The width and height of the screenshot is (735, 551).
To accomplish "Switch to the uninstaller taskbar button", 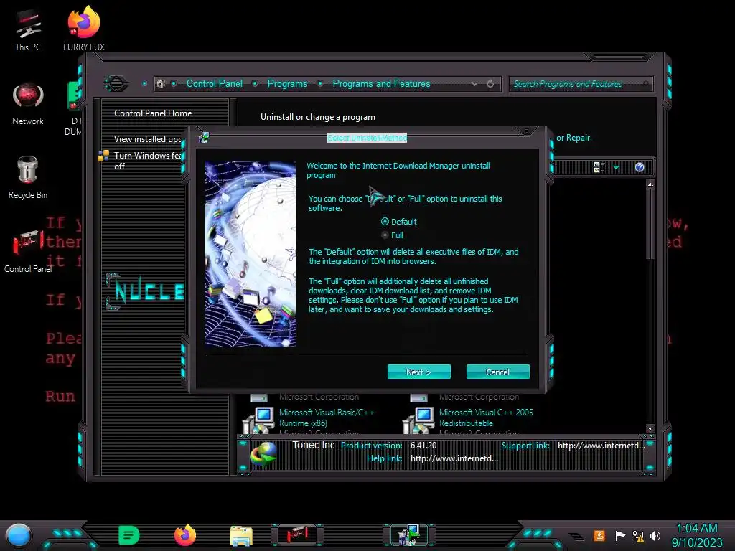I will coord(408,535).
